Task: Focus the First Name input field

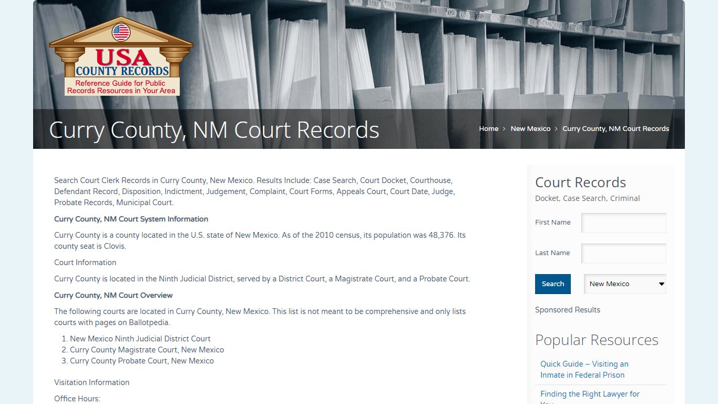Action: (624, 223)
